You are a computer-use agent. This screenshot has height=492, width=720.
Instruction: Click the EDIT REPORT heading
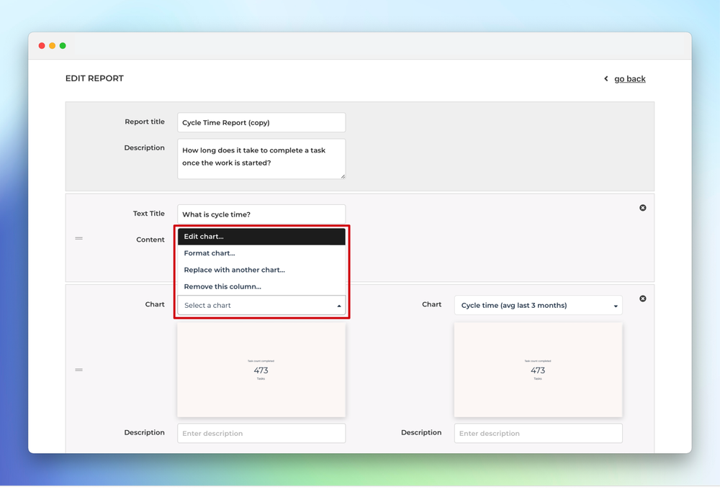coord(94,78)
